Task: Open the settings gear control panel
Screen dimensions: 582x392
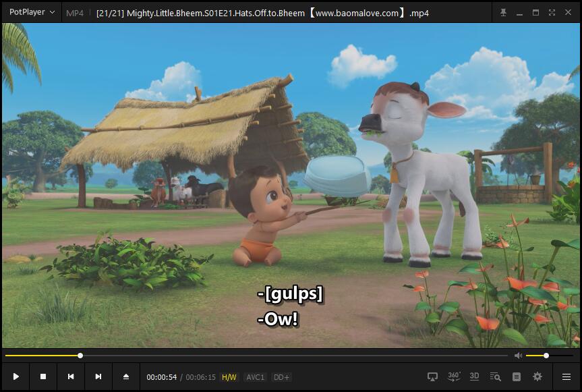Action: (537, 376)
